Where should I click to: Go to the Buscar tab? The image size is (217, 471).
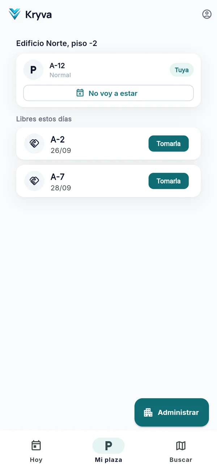point(181,451)
